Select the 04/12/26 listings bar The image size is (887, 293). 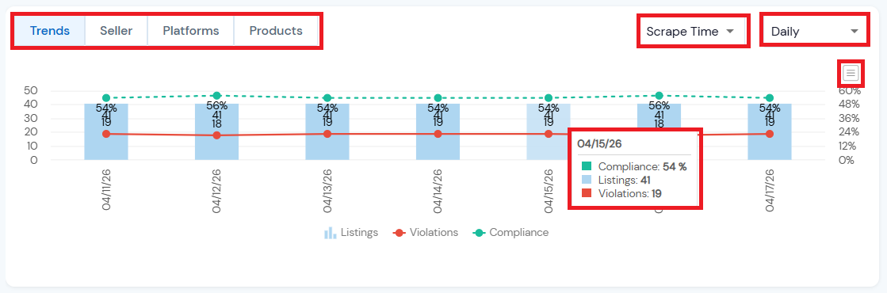click(216, 131)
